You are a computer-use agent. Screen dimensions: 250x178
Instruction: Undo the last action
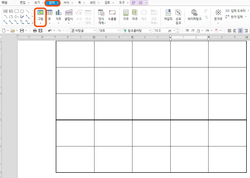(x=50, y=31)
